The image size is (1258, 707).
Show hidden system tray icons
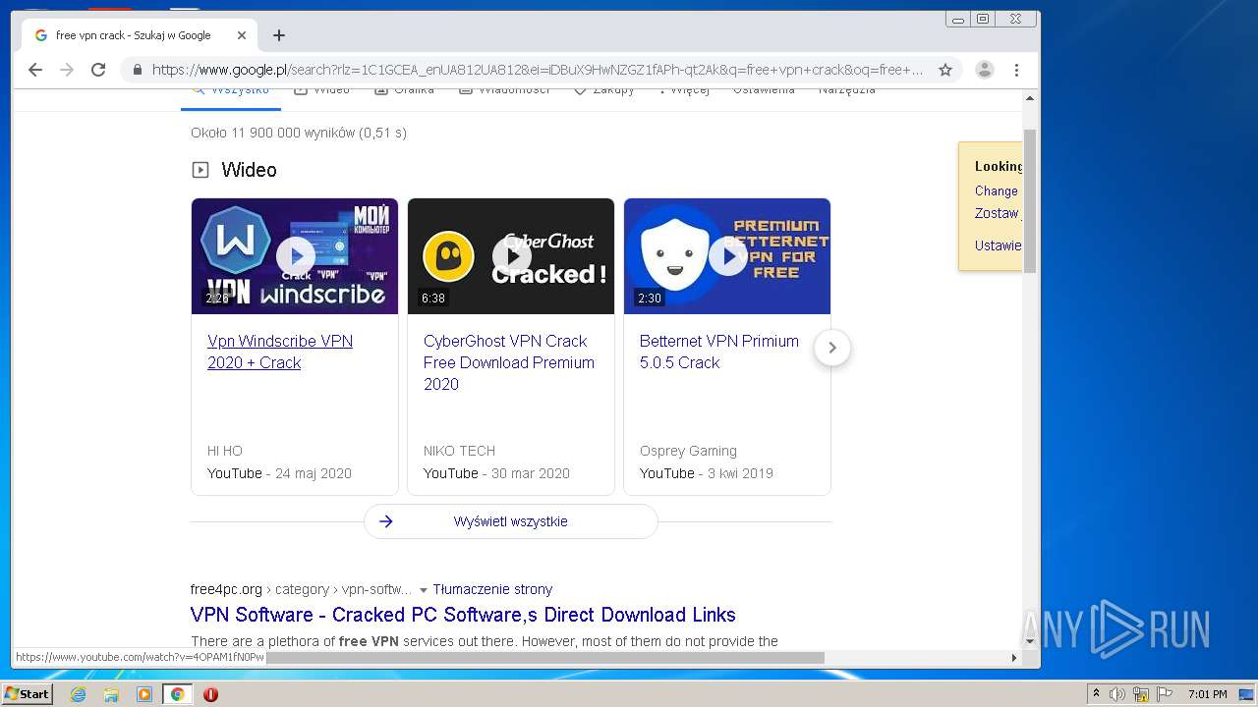[1096, 694]
